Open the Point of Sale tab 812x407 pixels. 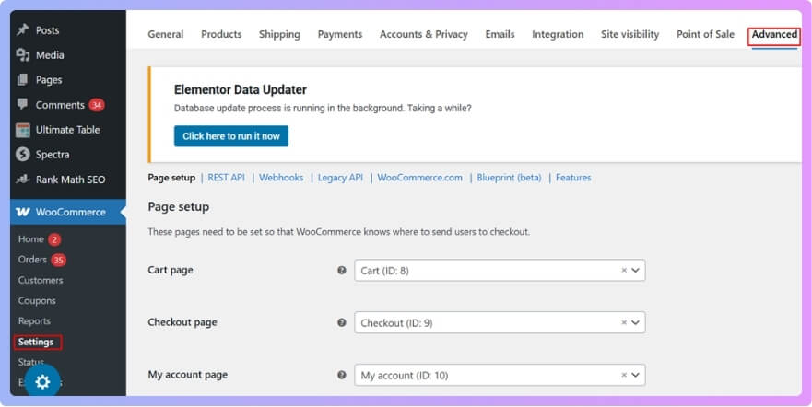tap(705, 34)
